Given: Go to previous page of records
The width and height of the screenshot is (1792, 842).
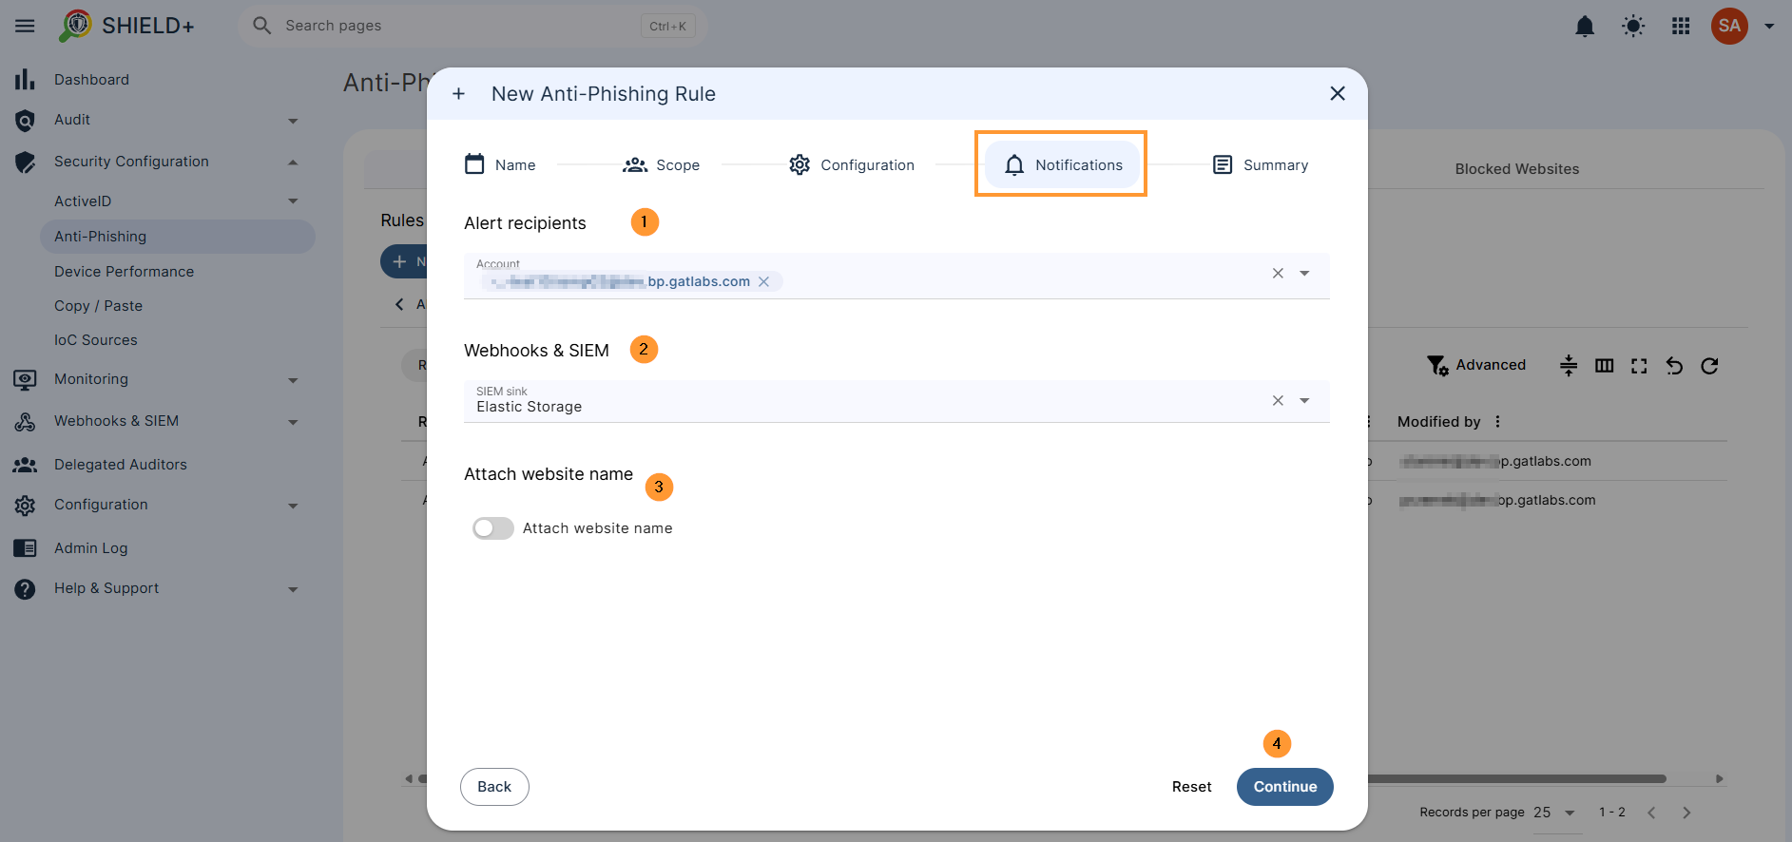Looking at the screenshot, I should (x=1651, y=813).
